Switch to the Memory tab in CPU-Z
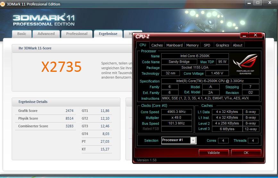This screenshot has width=278, height=178. pyautogui.click(x=192, y=45)
